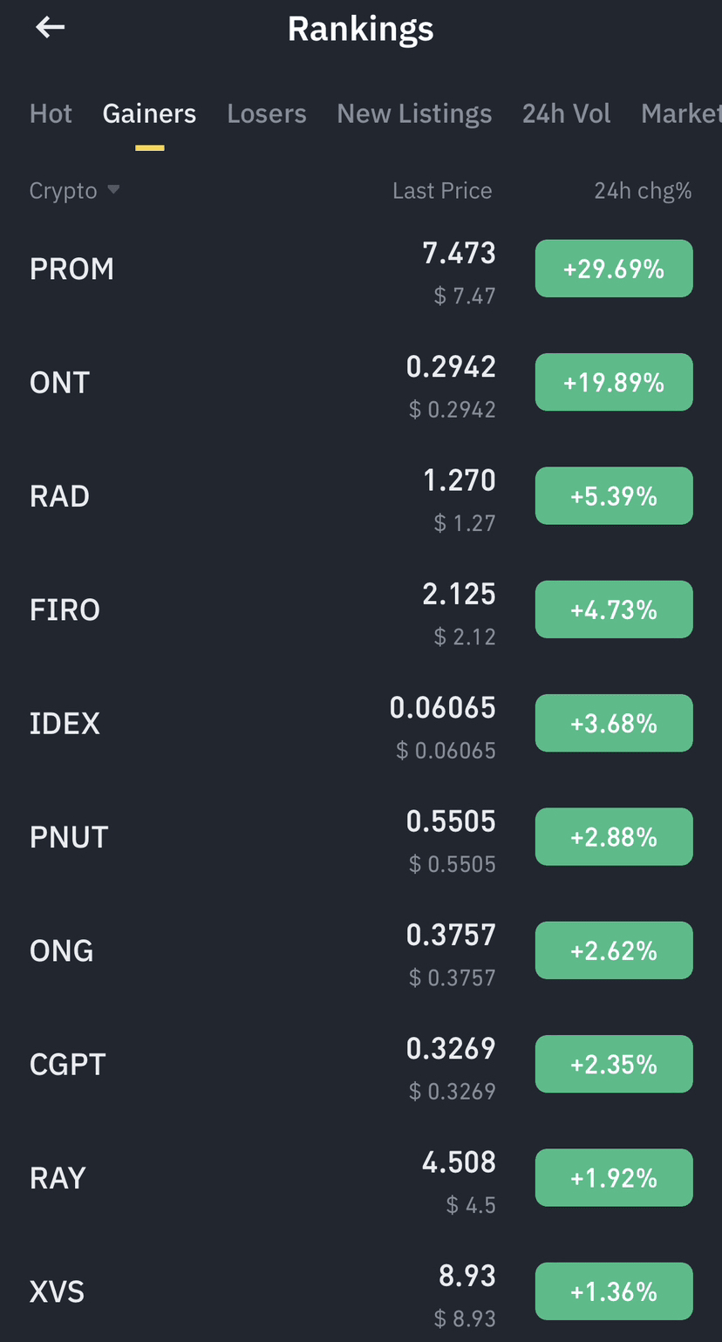
Task: Tap the back arrow icon
Action: [50, 28]
